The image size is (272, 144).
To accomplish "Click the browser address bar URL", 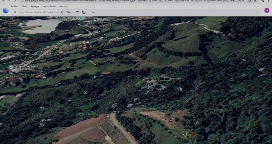I will (135, 1).
